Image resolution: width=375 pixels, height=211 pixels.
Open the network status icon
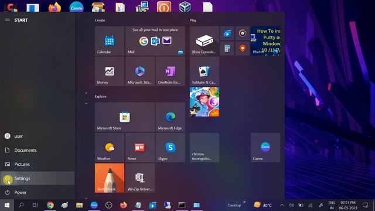pyautogui.click(x=311, y=205)
